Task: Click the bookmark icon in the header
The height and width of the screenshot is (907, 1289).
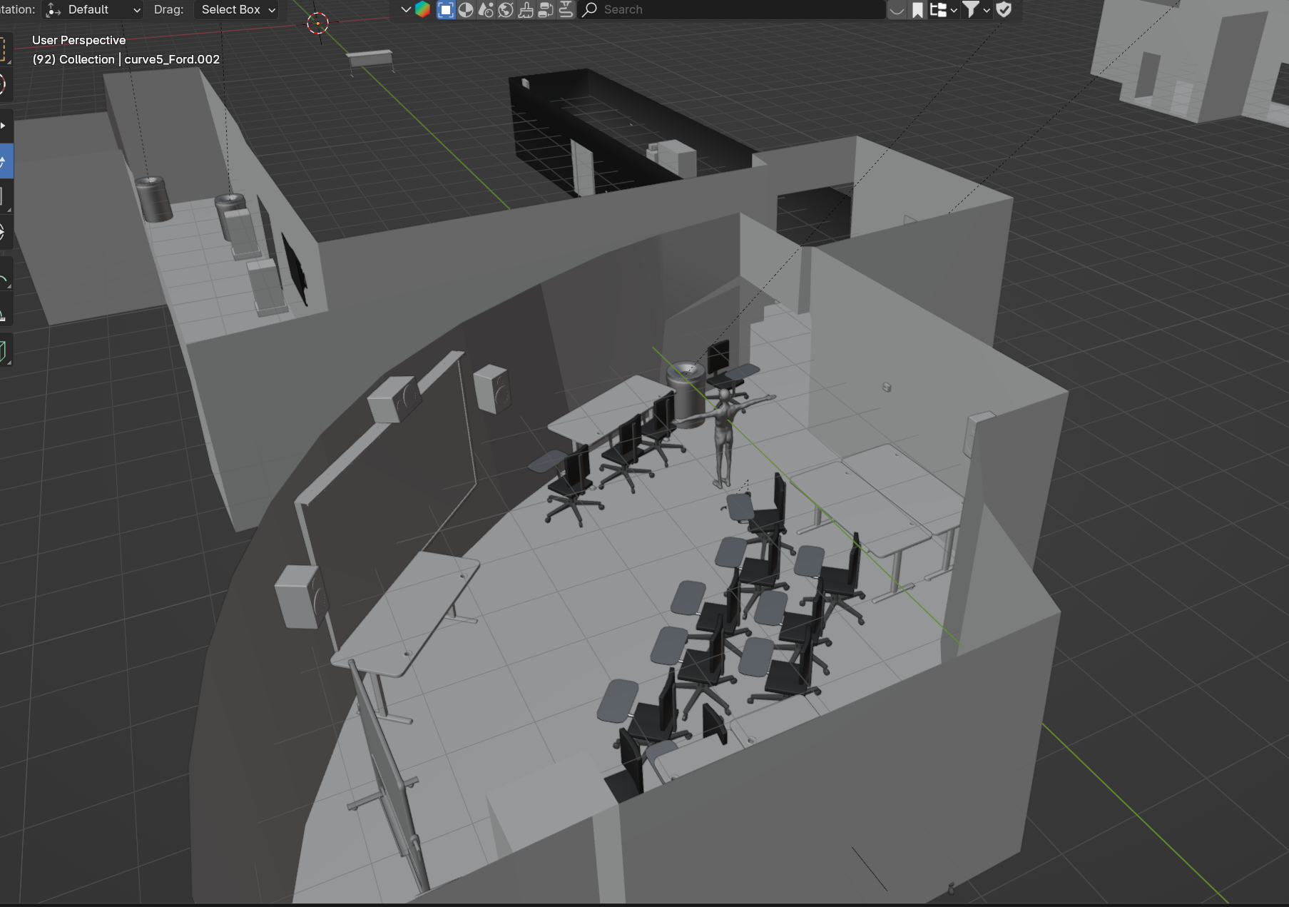Action: tap(917, 9)
